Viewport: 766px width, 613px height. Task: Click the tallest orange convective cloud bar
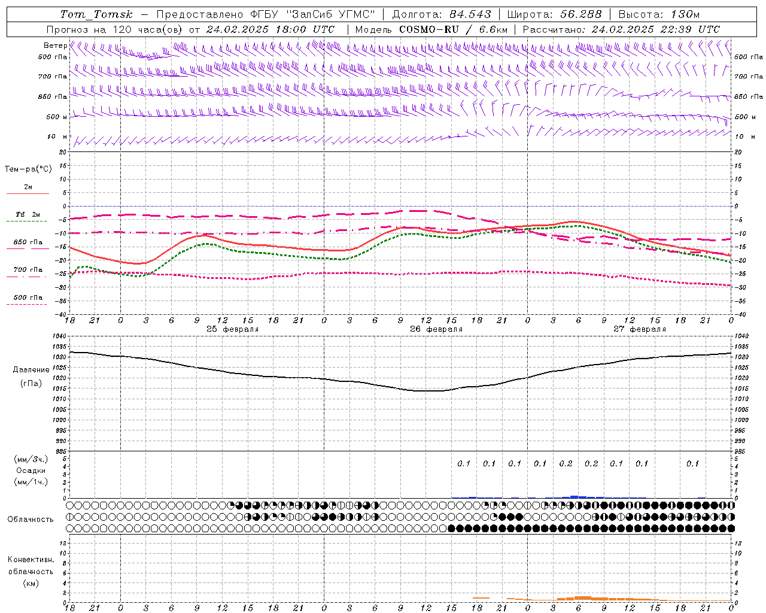click(x=583, y=598)
